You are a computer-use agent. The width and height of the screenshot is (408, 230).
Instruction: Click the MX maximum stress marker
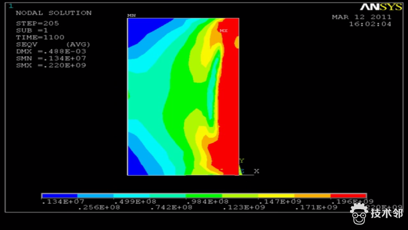(x=223, y=31)
